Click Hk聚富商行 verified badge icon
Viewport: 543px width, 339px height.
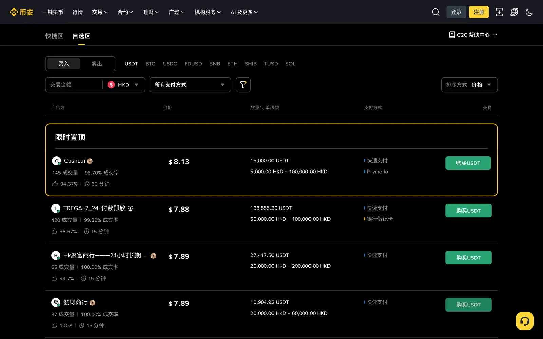tap(153, 256)
